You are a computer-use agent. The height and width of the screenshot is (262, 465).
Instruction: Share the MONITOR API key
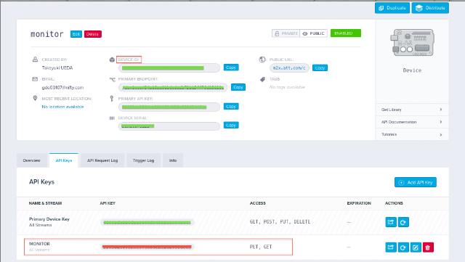[x=391, y=247]
